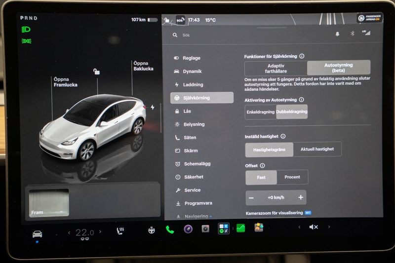Lower cabin temperature with left arrow

coord(69,233)
